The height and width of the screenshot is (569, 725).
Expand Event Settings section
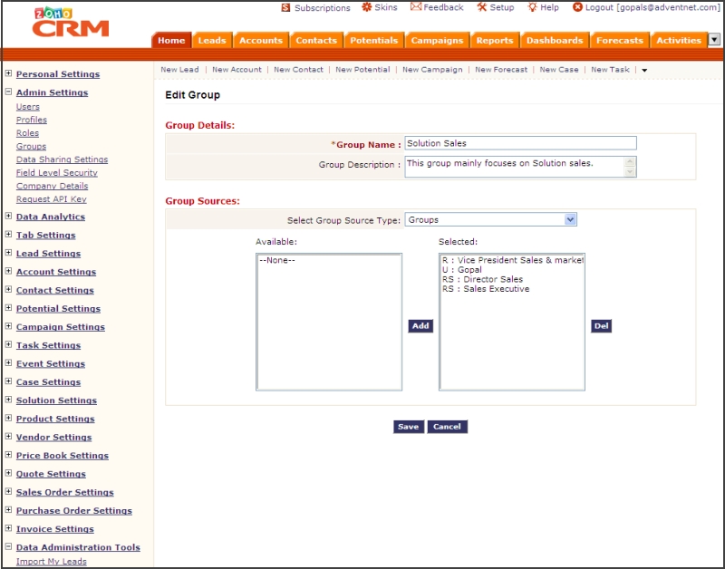8,362
